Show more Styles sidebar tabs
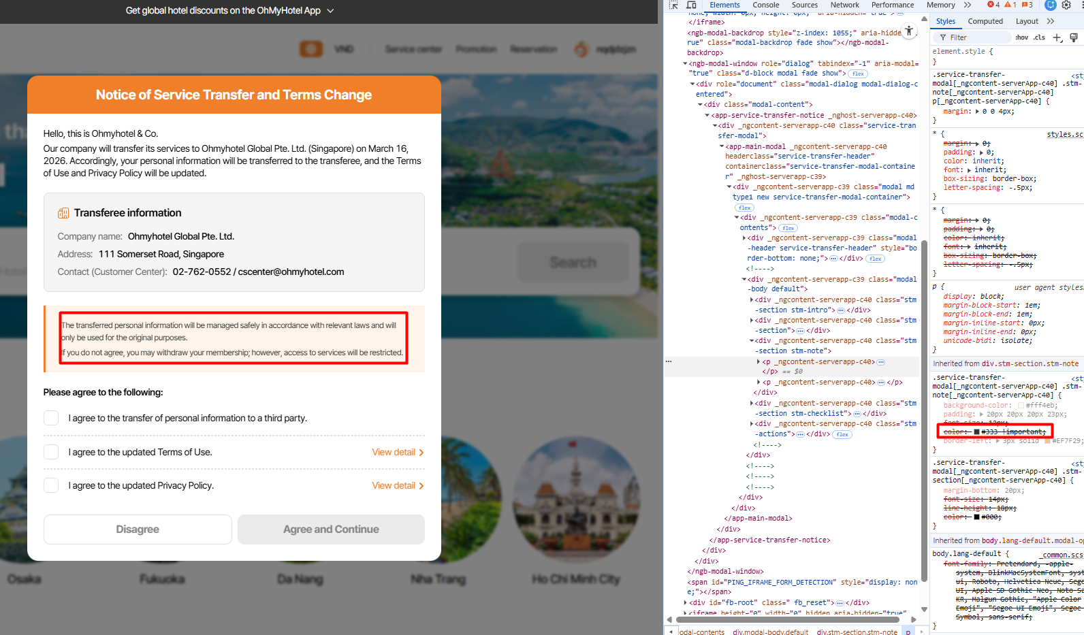The height and width of the screenshot is (635, 1084). point(1051,21)
